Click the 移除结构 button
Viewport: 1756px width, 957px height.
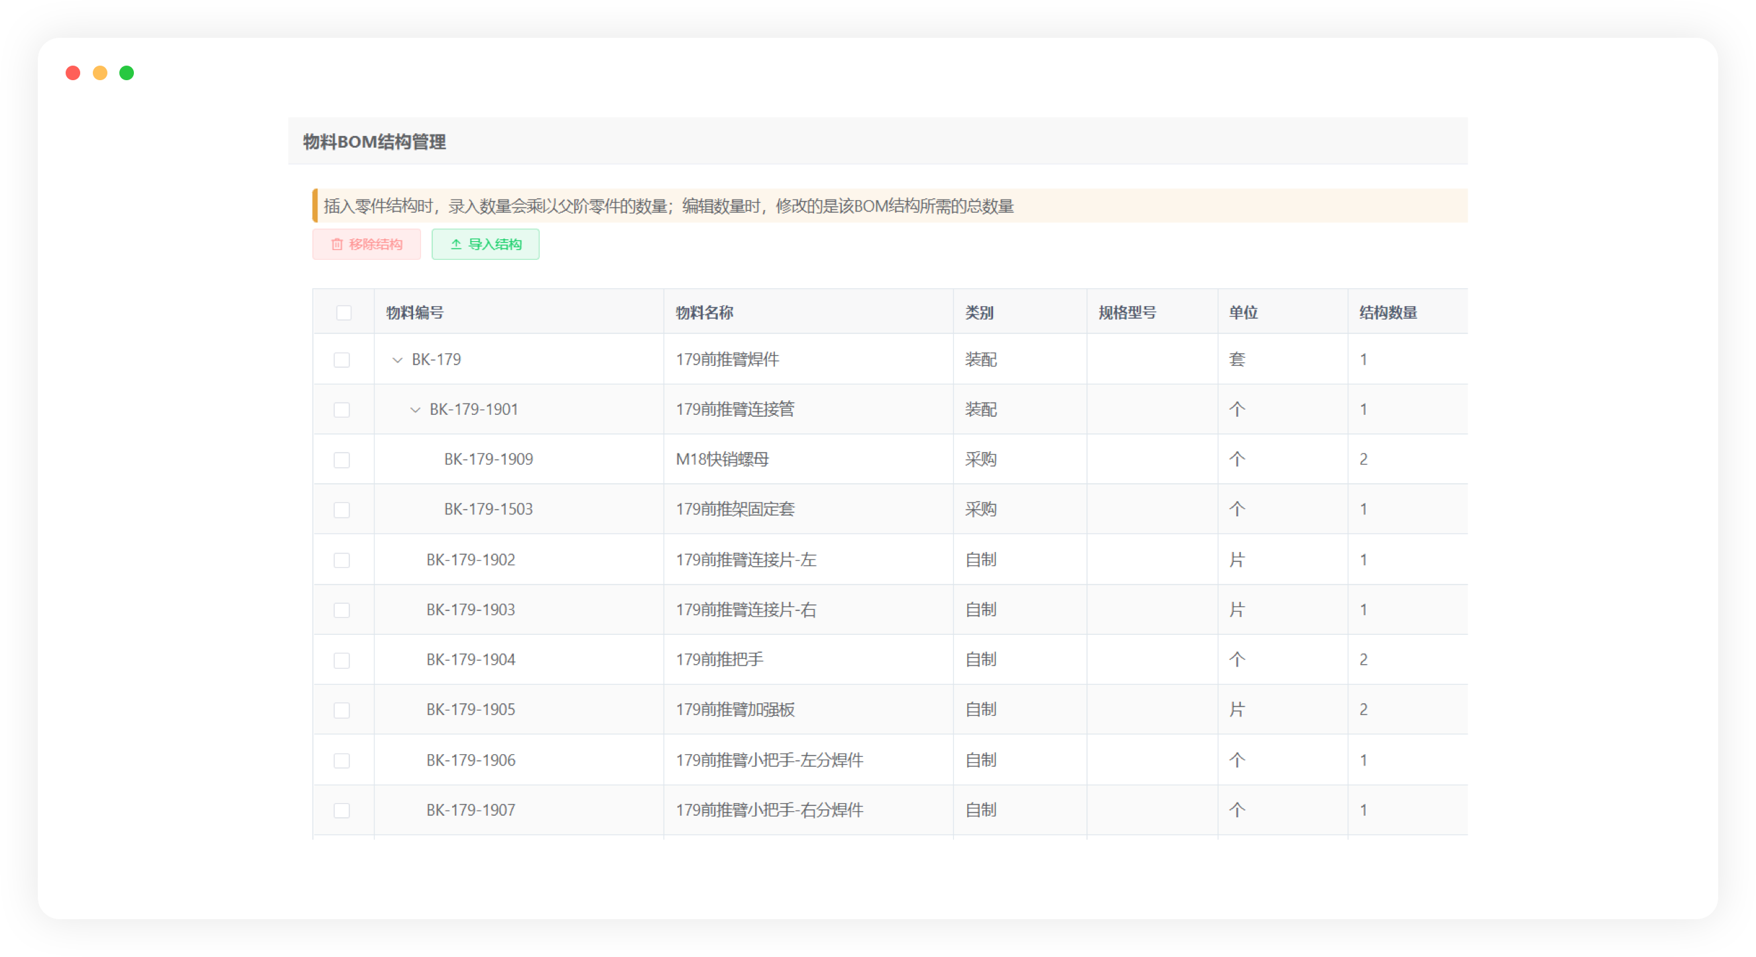pyautogui.click(x=367, y=244)
